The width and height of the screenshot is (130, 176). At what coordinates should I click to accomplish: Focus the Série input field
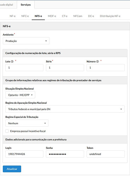[65, 68]
